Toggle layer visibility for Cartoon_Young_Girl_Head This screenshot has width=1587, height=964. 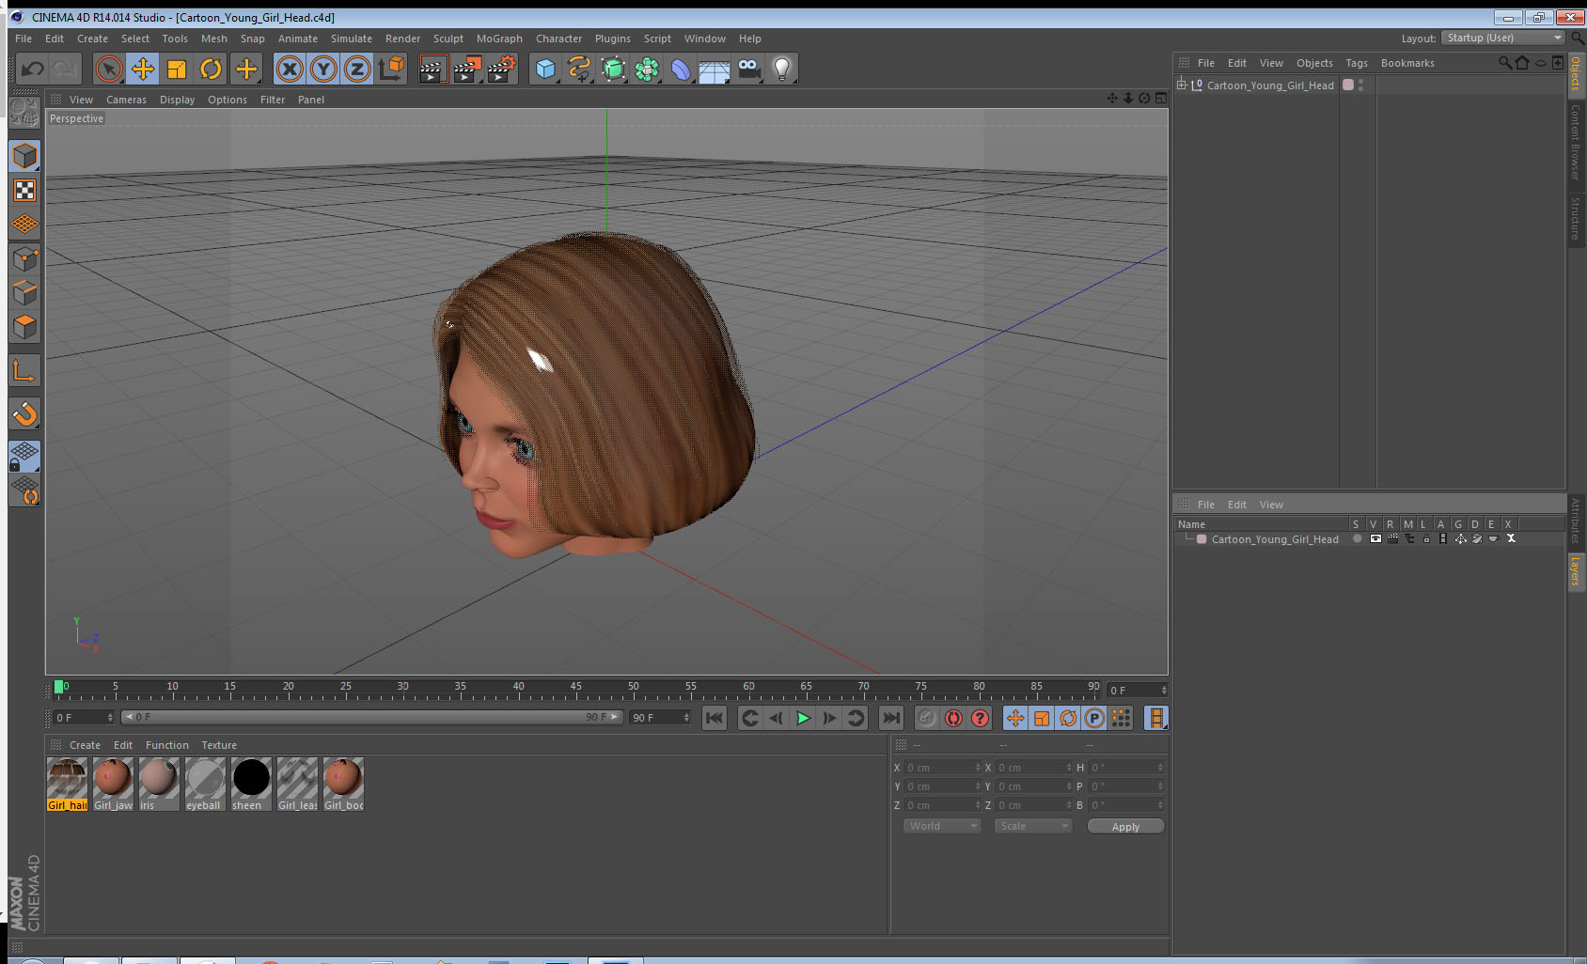[1375, 539]
